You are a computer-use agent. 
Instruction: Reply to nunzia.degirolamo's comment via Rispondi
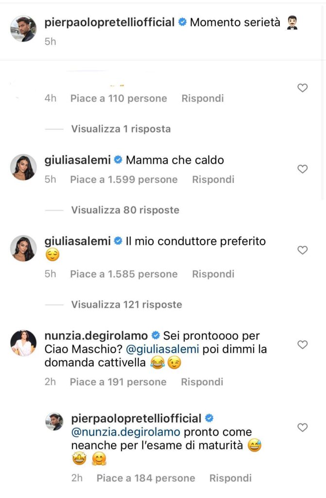(x=202, y=382)
